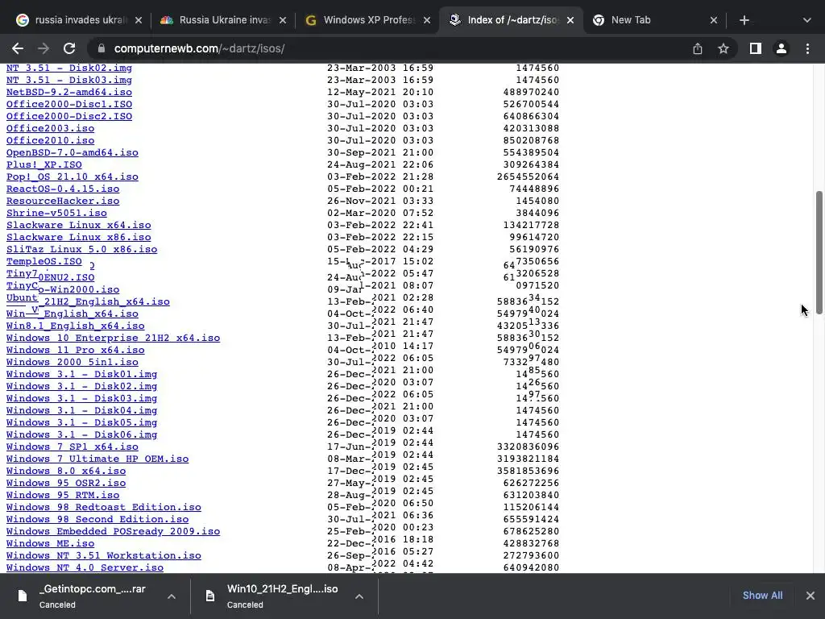Close the New Tab tab
This screenshot has height=619, width=825.
pyautogui.click(x=714, y=20)
